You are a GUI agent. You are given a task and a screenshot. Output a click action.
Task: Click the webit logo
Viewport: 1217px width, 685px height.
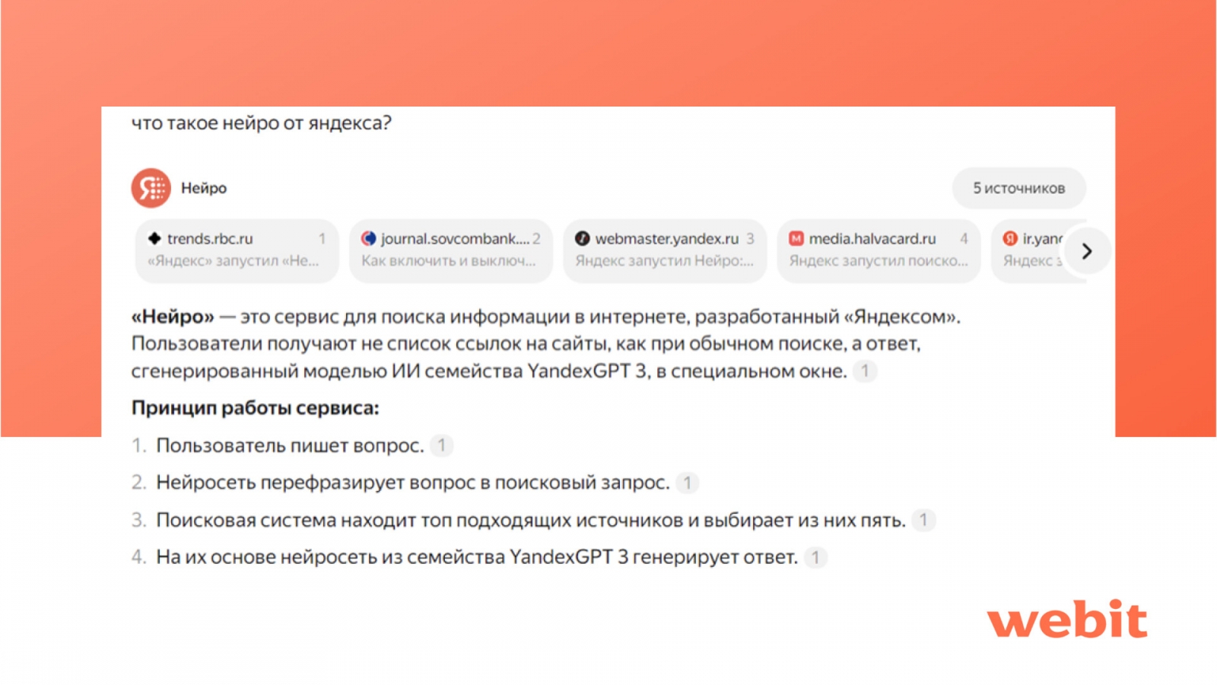pyautogui.click(x=1067, y=619)
